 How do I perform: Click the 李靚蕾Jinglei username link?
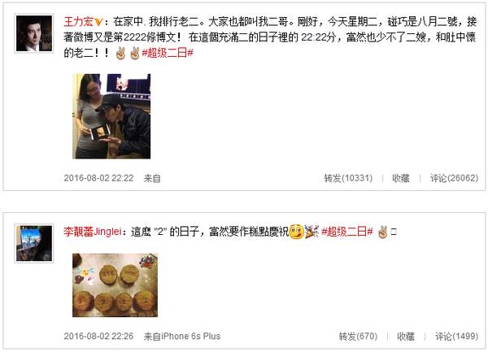click(93, 232)
